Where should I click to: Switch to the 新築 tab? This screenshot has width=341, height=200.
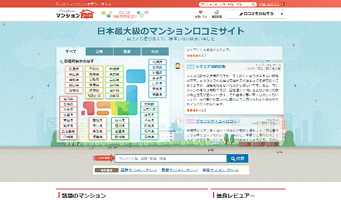127,52
